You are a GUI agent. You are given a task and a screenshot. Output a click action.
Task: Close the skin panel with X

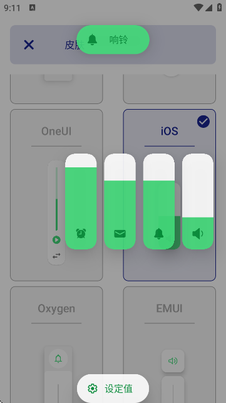pos(29,44)
